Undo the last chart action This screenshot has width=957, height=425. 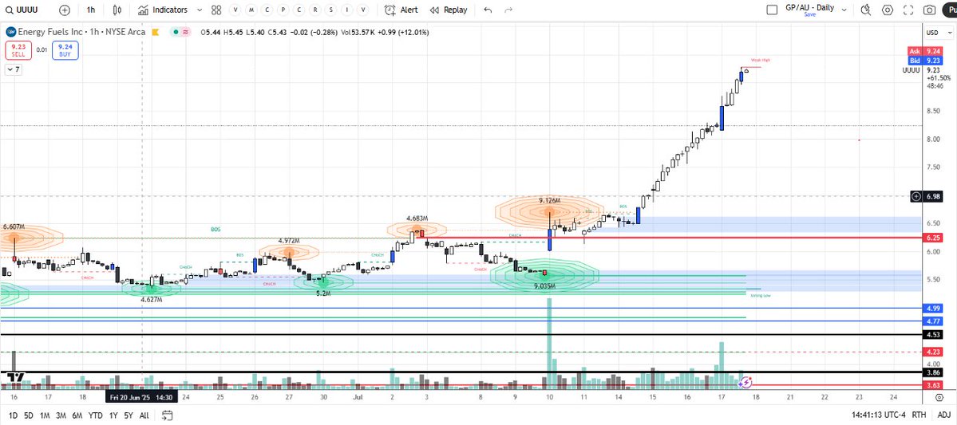(487, 10)
